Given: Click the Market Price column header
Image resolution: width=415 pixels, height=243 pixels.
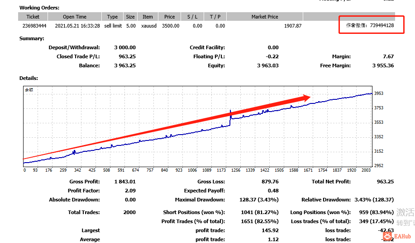Looking at the screenshot, I should tap(265, 17).
